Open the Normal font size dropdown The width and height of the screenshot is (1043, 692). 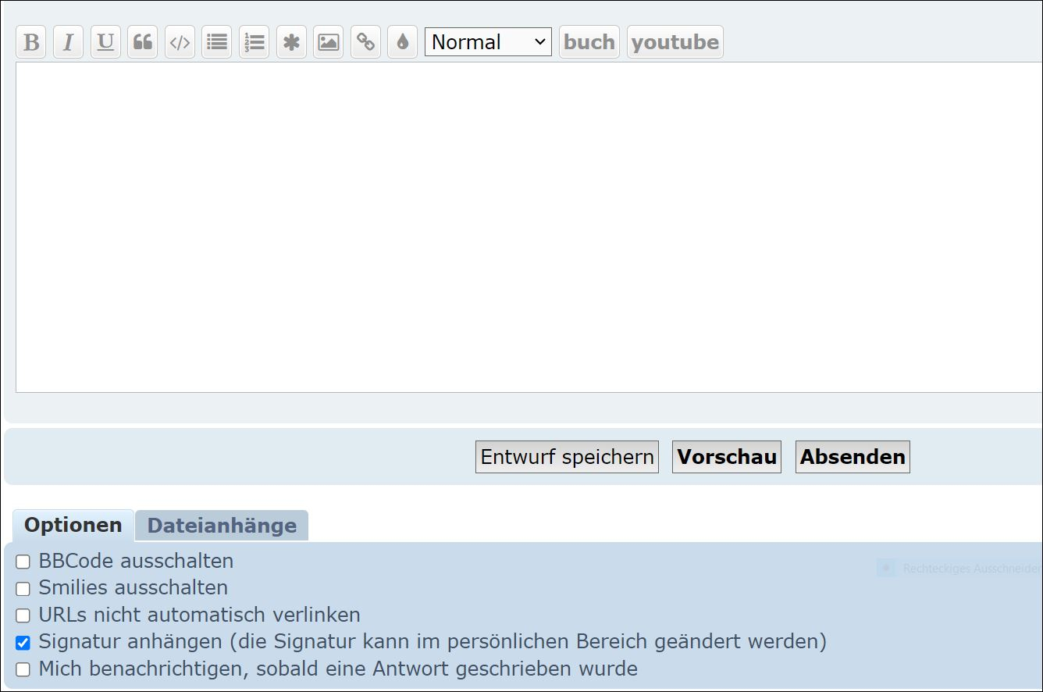coord(488,42)
